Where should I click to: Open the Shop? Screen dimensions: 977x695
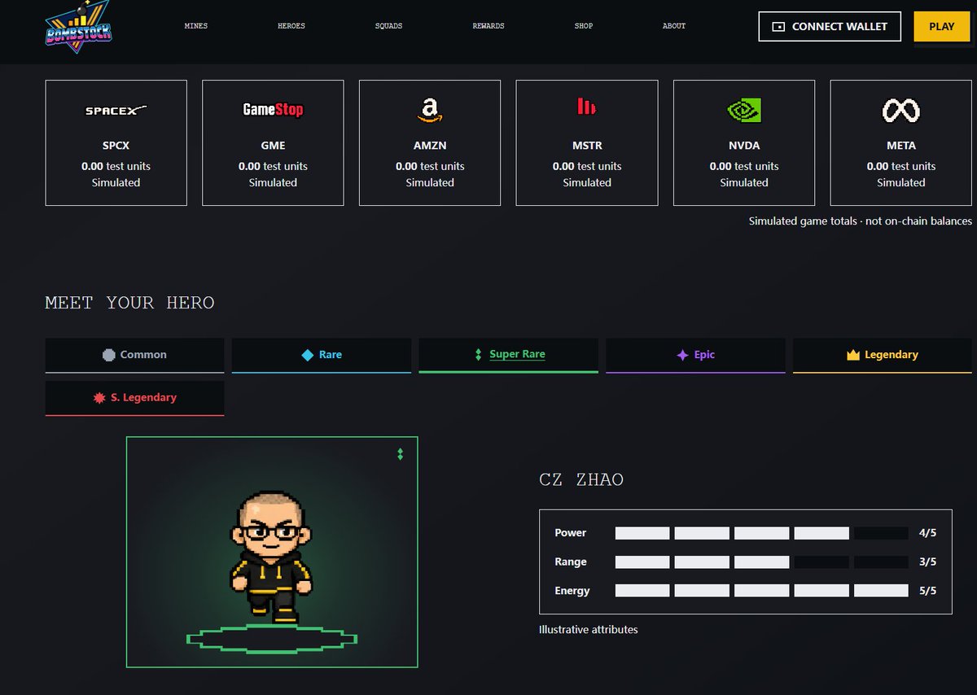[x=584, y=26]
